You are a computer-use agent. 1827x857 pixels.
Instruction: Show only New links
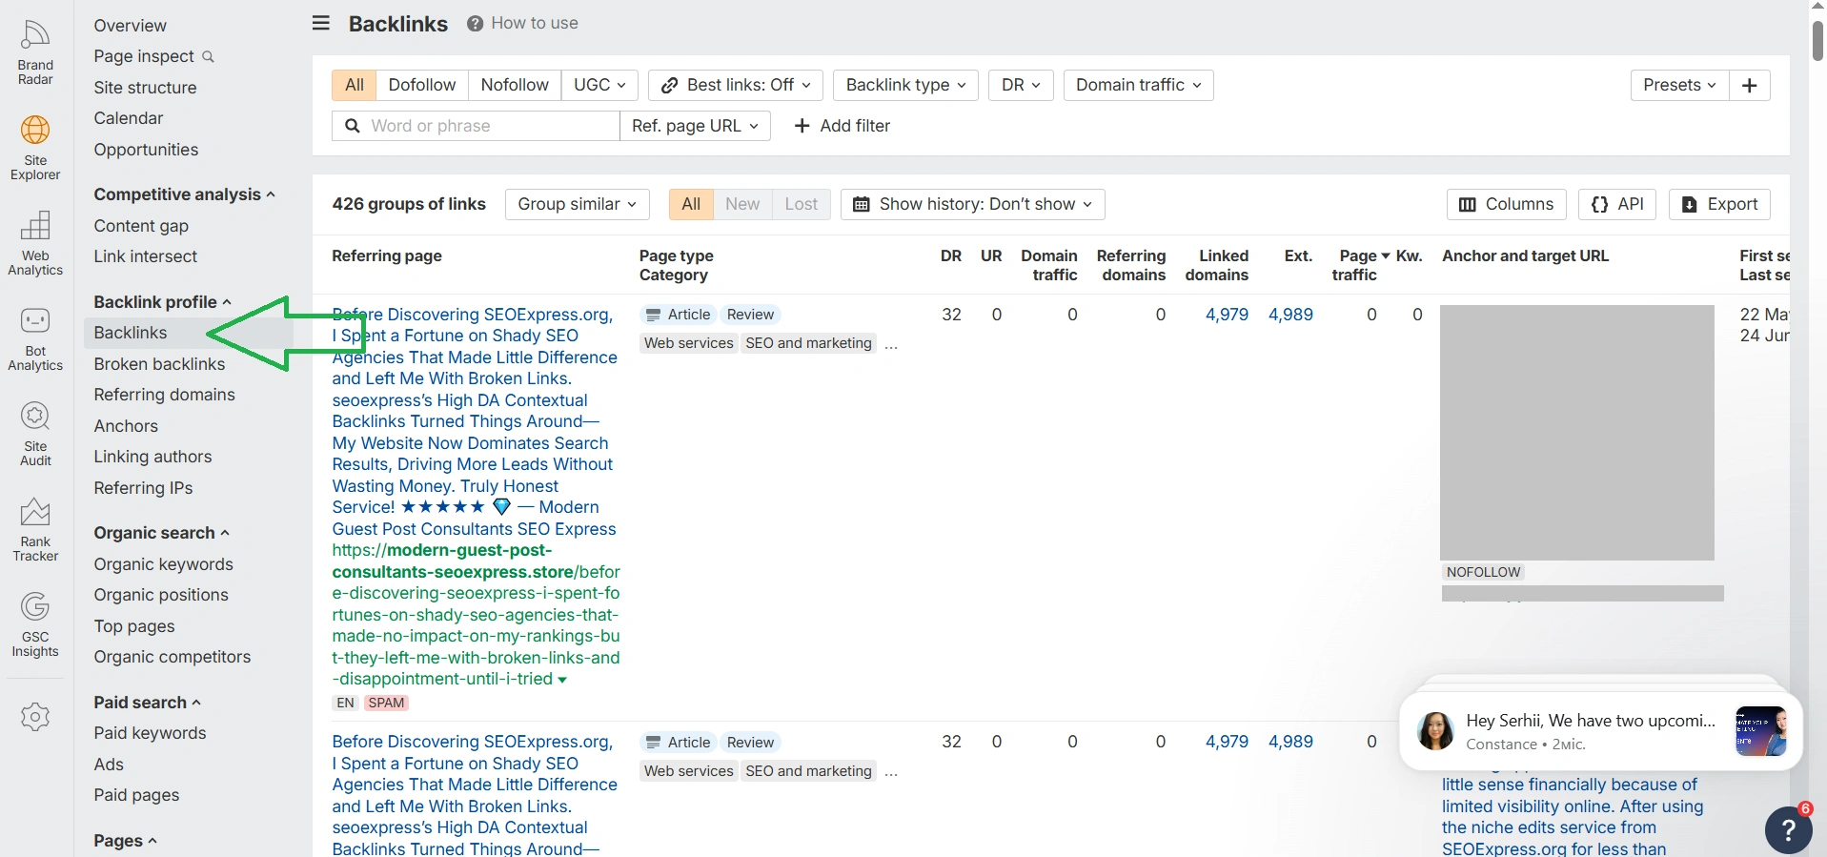[742, 204]
